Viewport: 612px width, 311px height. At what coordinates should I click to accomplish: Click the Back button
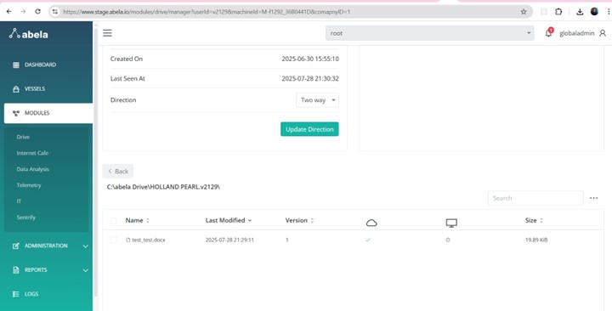118,172
